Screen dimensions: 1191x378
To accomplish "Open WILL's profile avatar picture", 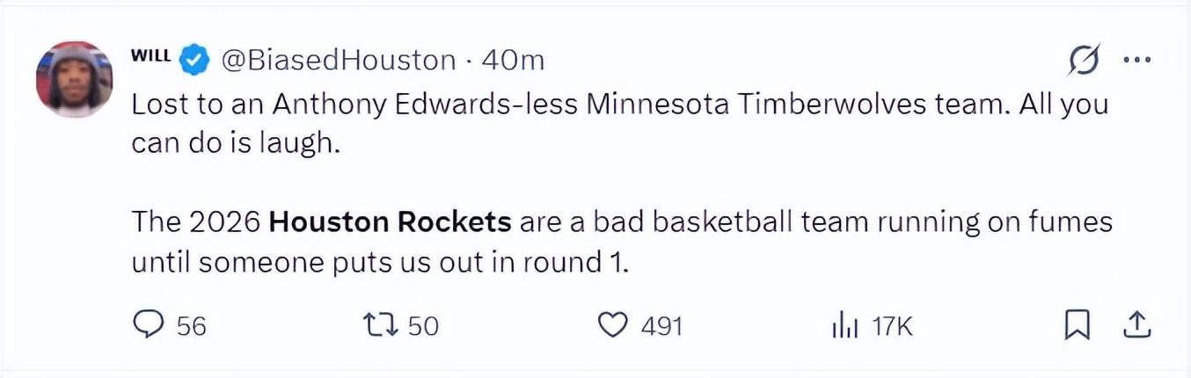I will [75, 80].
